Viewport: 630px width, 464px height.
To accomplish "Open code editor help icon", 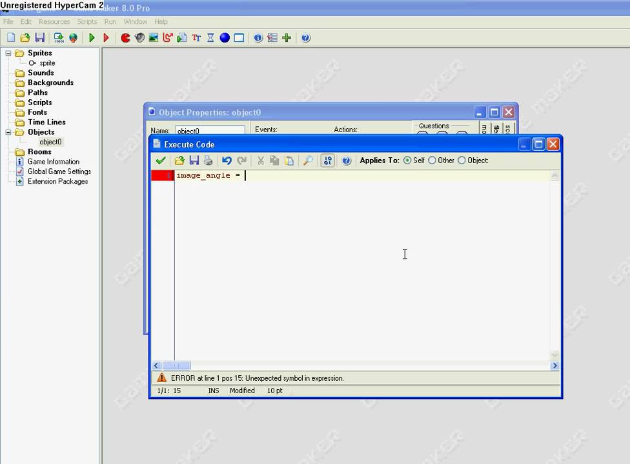I will (x=347, y=160).
